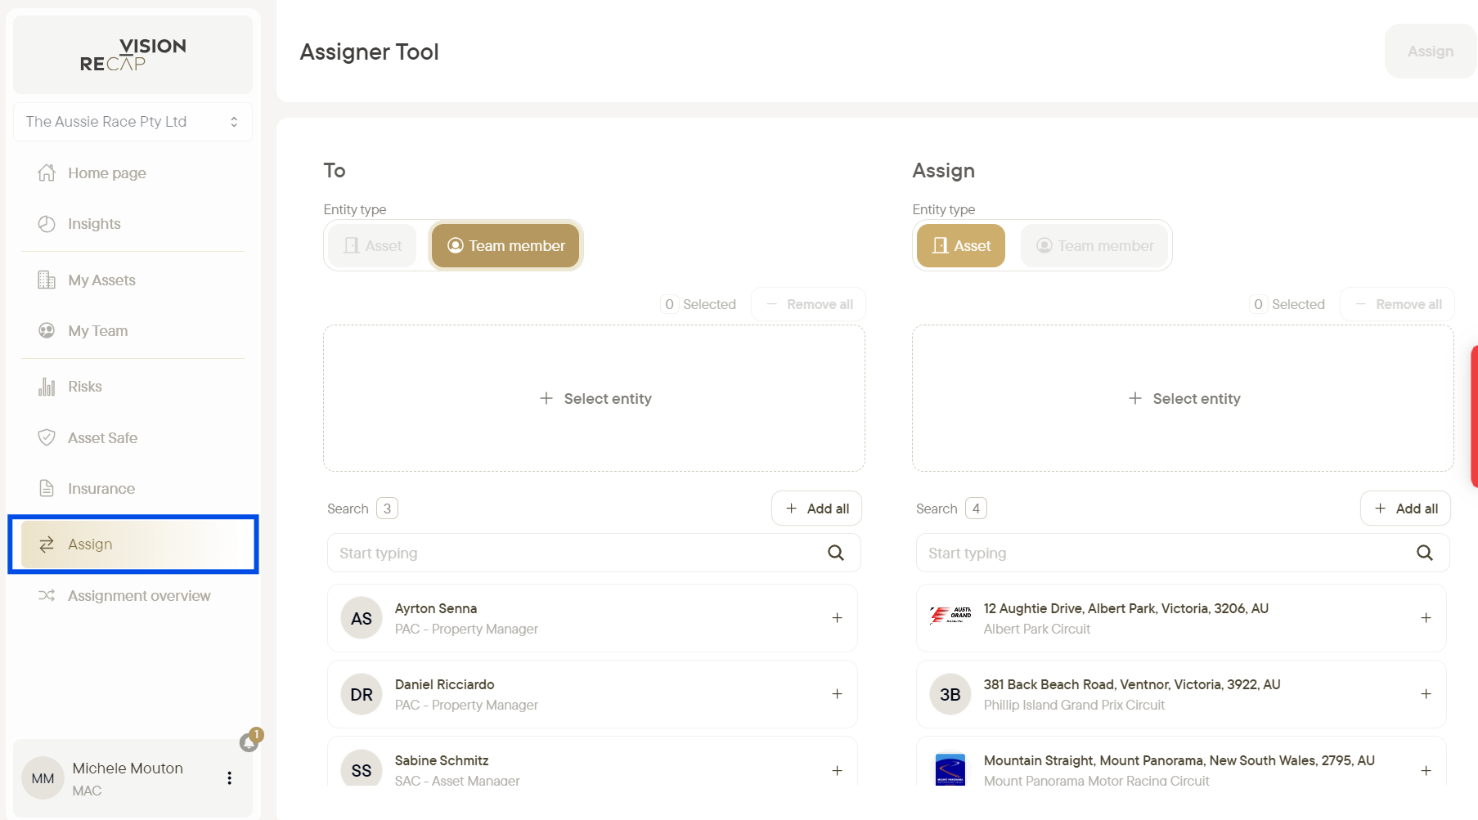Open the Risks page

pyautogui.click(x=133, y=387)
